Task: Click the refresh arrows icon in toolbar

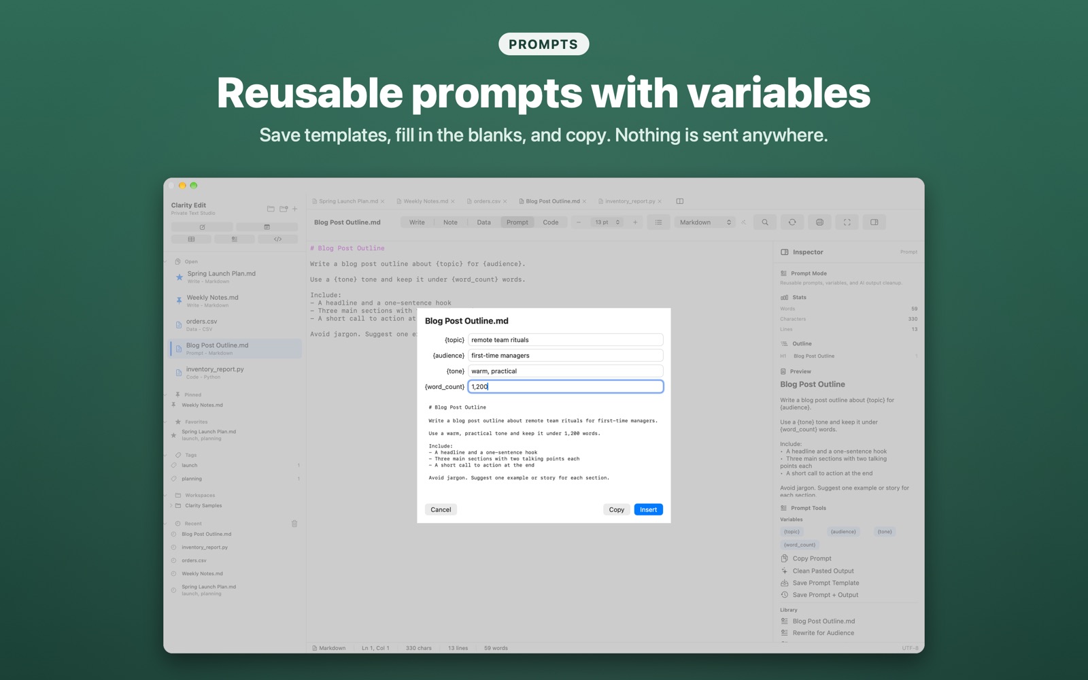Action: coord(792,222)
